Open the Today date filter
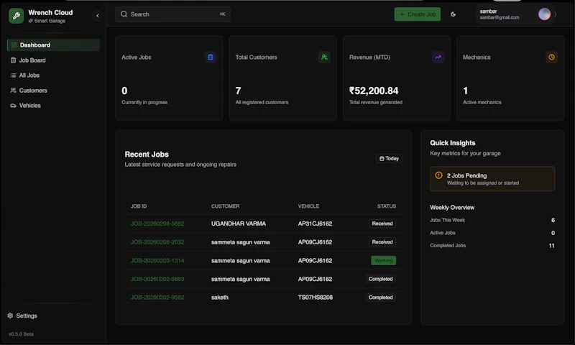 tap(389, 158)
